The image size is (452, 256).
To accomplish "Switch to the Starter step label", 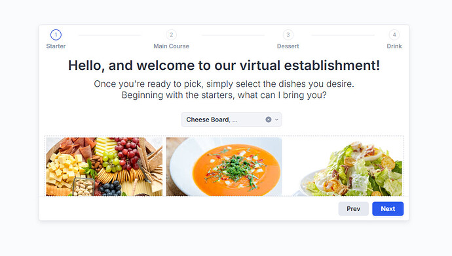I will pyautogui.click(x=56, y=46).
